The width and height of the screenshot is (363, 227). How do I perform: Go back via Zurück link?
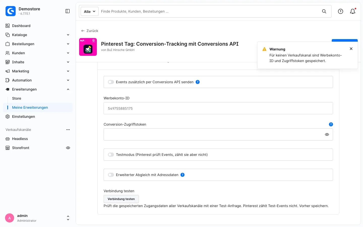point(90,31)
